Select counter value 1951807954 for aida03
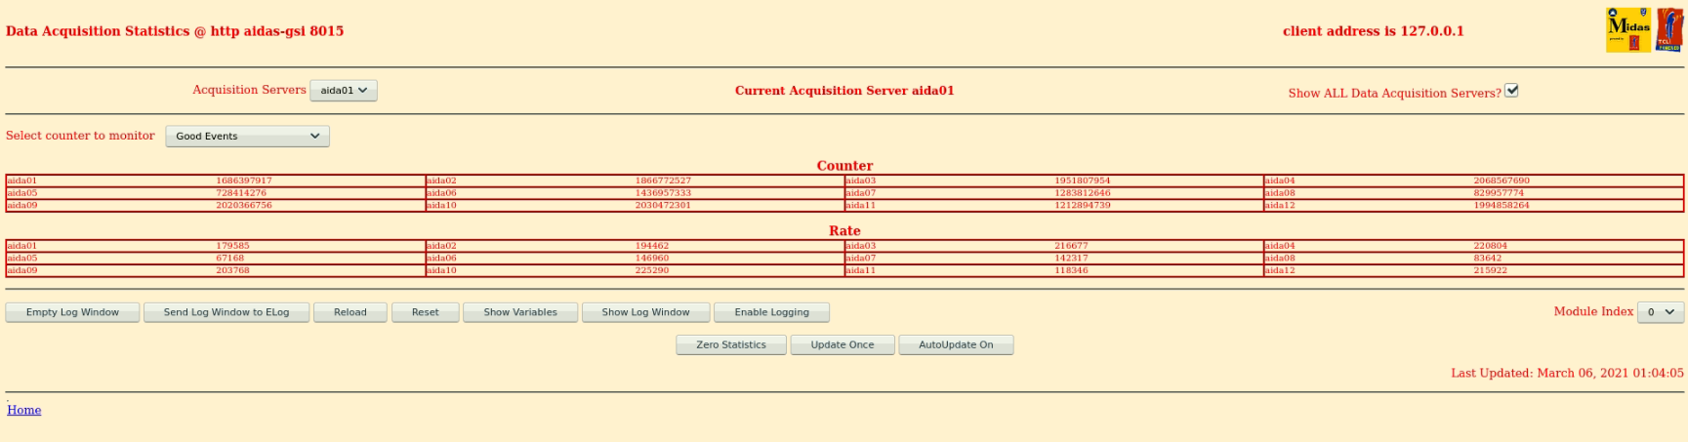 pos(1083,181)
